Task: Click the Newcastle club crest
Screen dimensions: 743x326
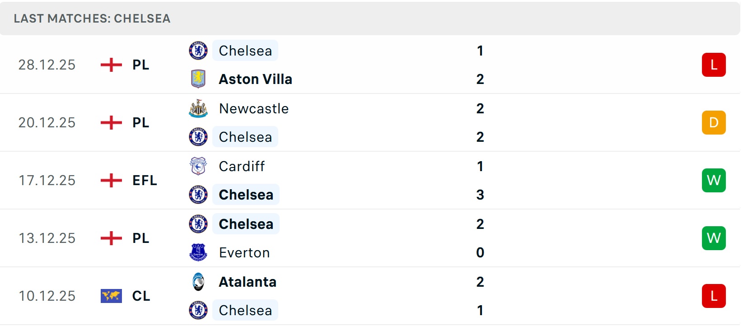Action: pos(198,109)
